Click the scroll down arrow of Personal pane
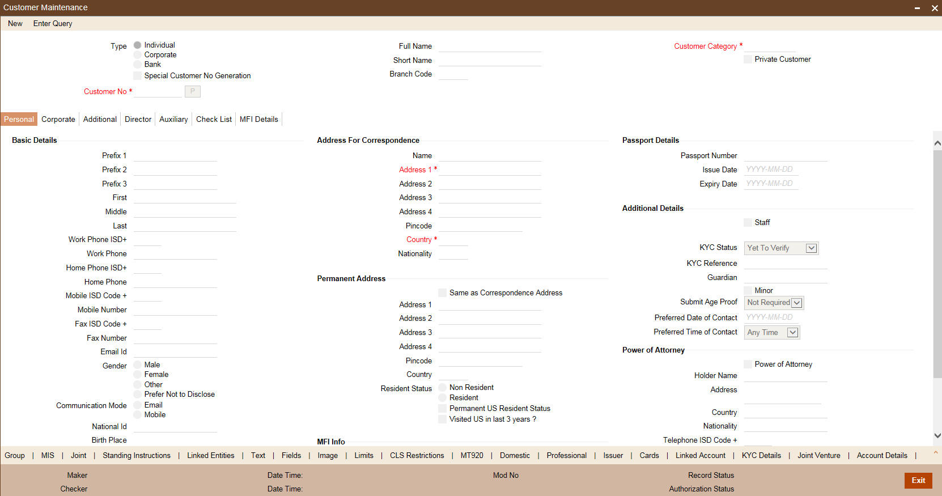The image size is (942, 496). point(937,435)
